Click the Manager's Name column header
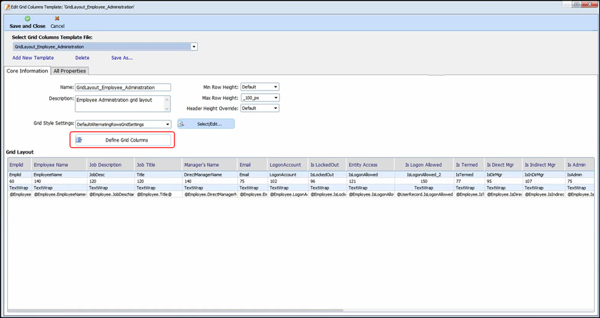 tap(202, 165)
